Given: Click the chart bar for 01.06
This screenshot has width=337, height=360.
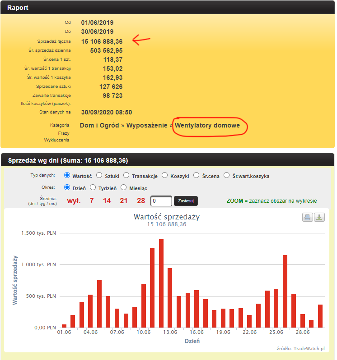Looking at the screenshot, I should [64, 326].
